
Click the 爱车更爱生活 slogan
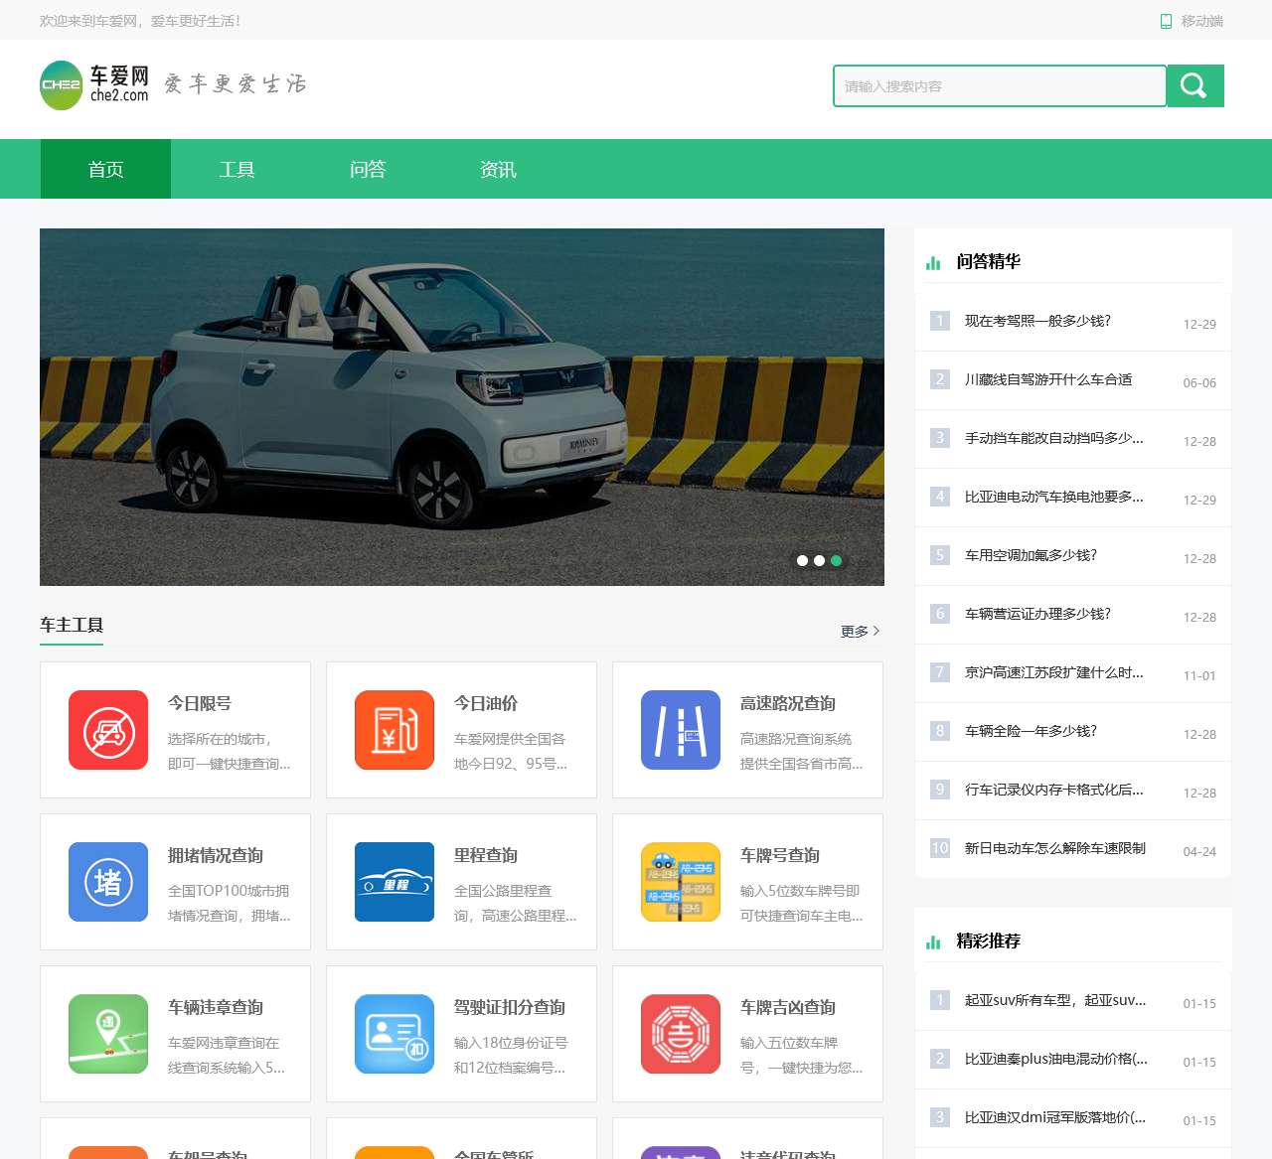click(235, 84)
